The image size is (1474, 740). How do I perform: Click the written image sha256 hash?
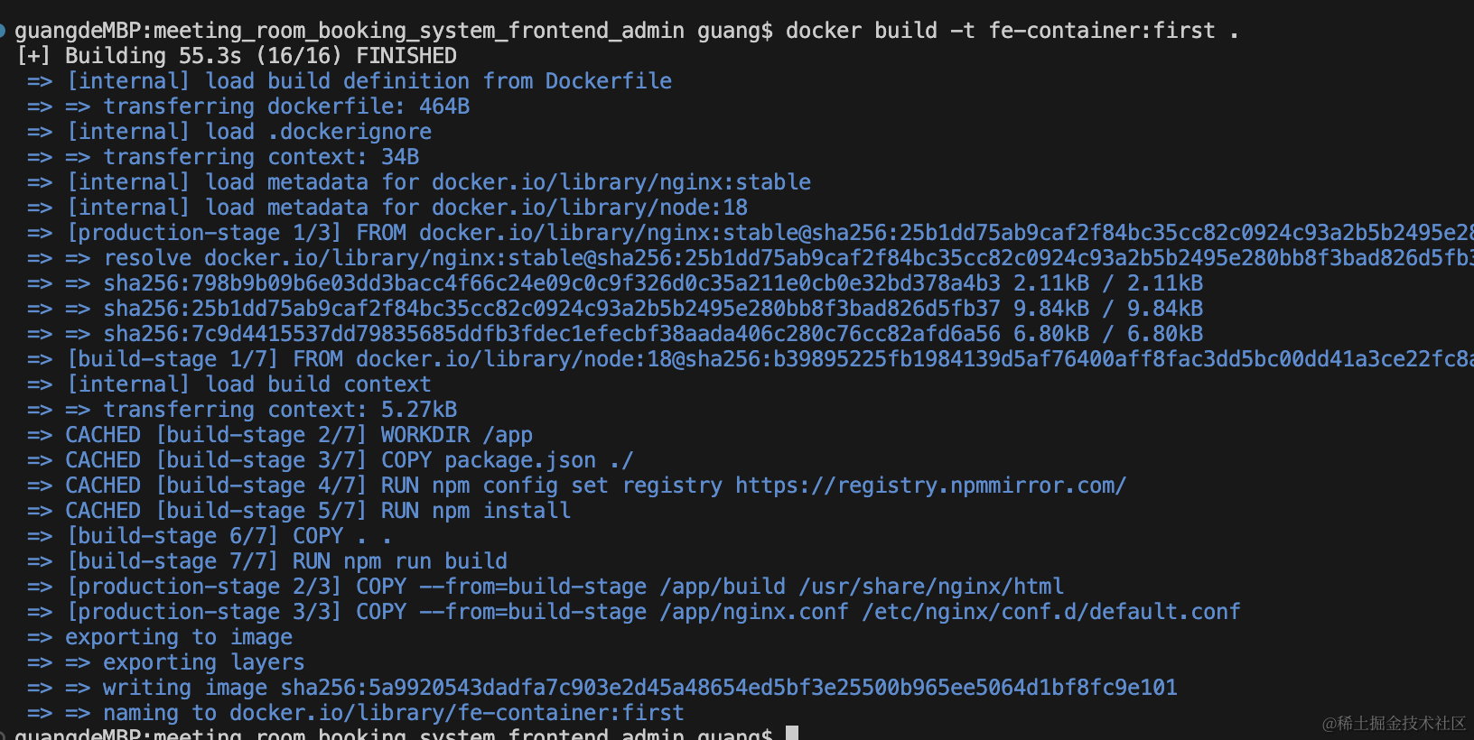click(x=728, y=688)
